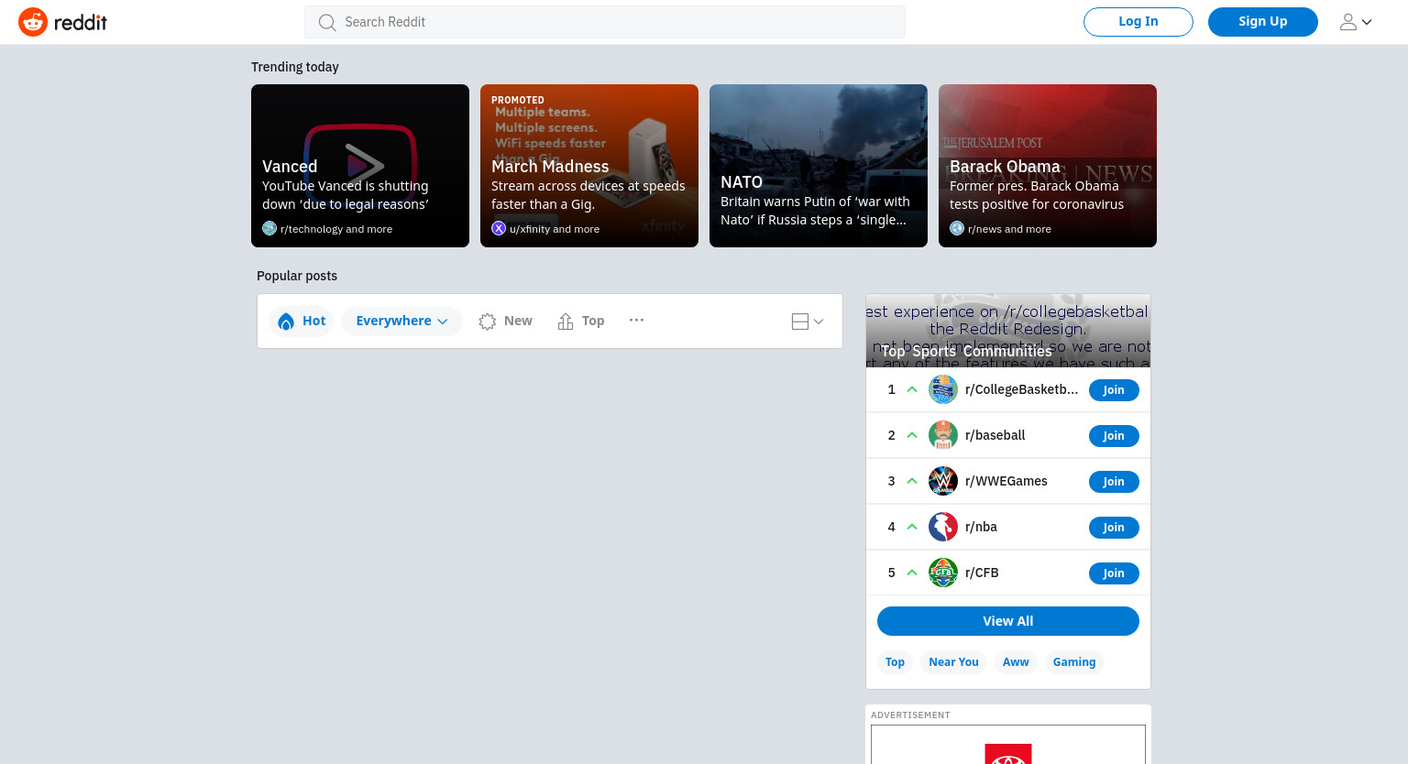Click the Log In button
1408x764 pixels.
click(x=1138, y=22)
